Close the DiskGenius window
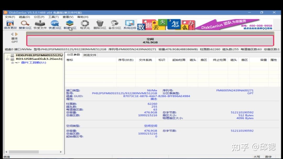Viewport: 283px width, 159px height. 274,13
